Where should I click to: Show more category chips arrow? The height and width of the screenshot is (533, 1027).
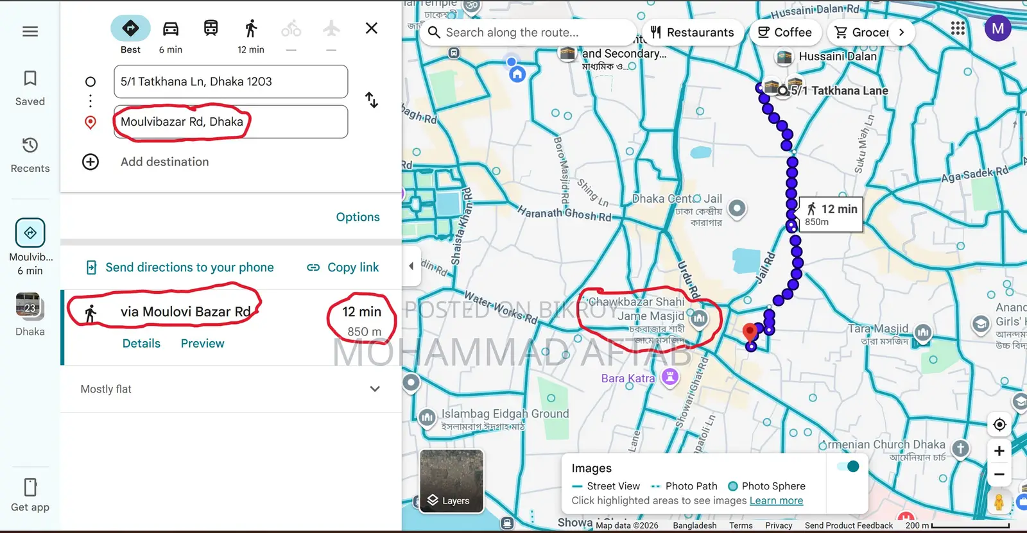click(x=902, y=33)
